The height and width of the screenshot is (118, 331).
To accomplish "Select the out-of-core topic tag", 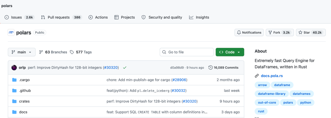I will (x=267, y=103).
